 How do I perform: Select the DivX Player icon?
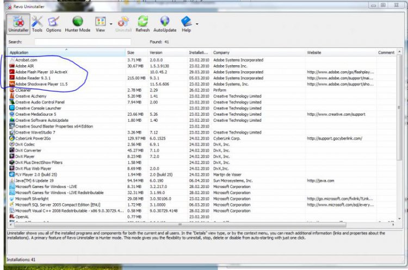coord(12,156)
